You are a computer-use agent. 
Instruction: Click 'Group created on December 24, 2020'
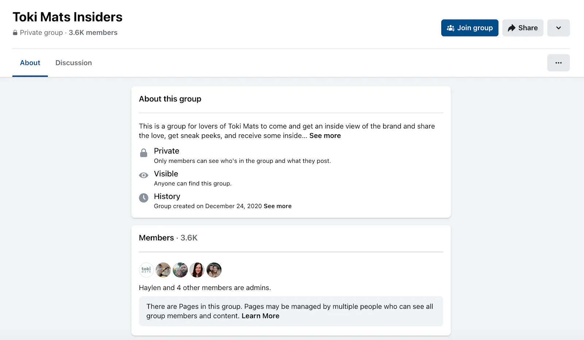click(x=208, y=206)
